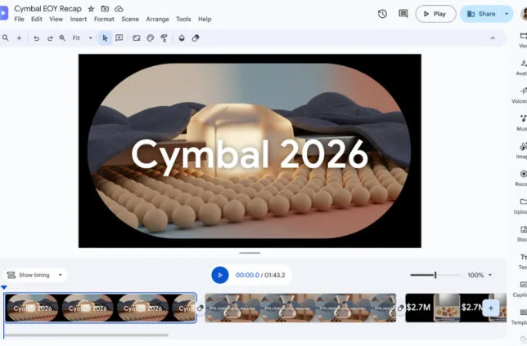Open the Edit menu
The width and height of the screenshot is (527, 346).
tap(37, 19)
